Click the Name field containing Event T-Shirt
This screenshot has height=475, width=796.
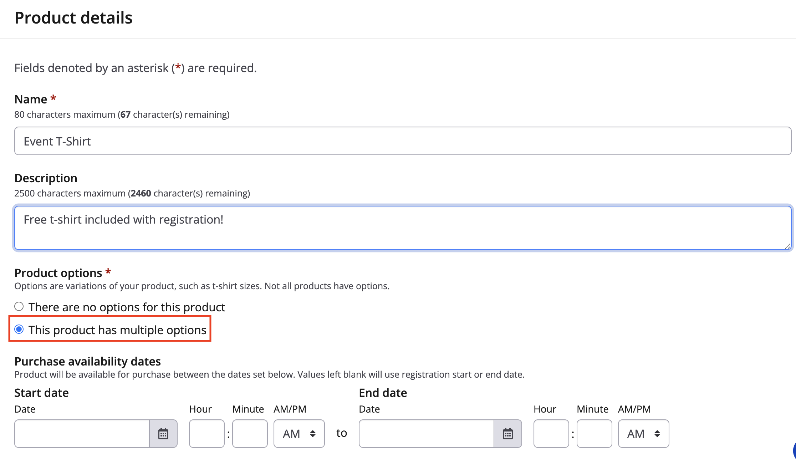pos(403,141)
